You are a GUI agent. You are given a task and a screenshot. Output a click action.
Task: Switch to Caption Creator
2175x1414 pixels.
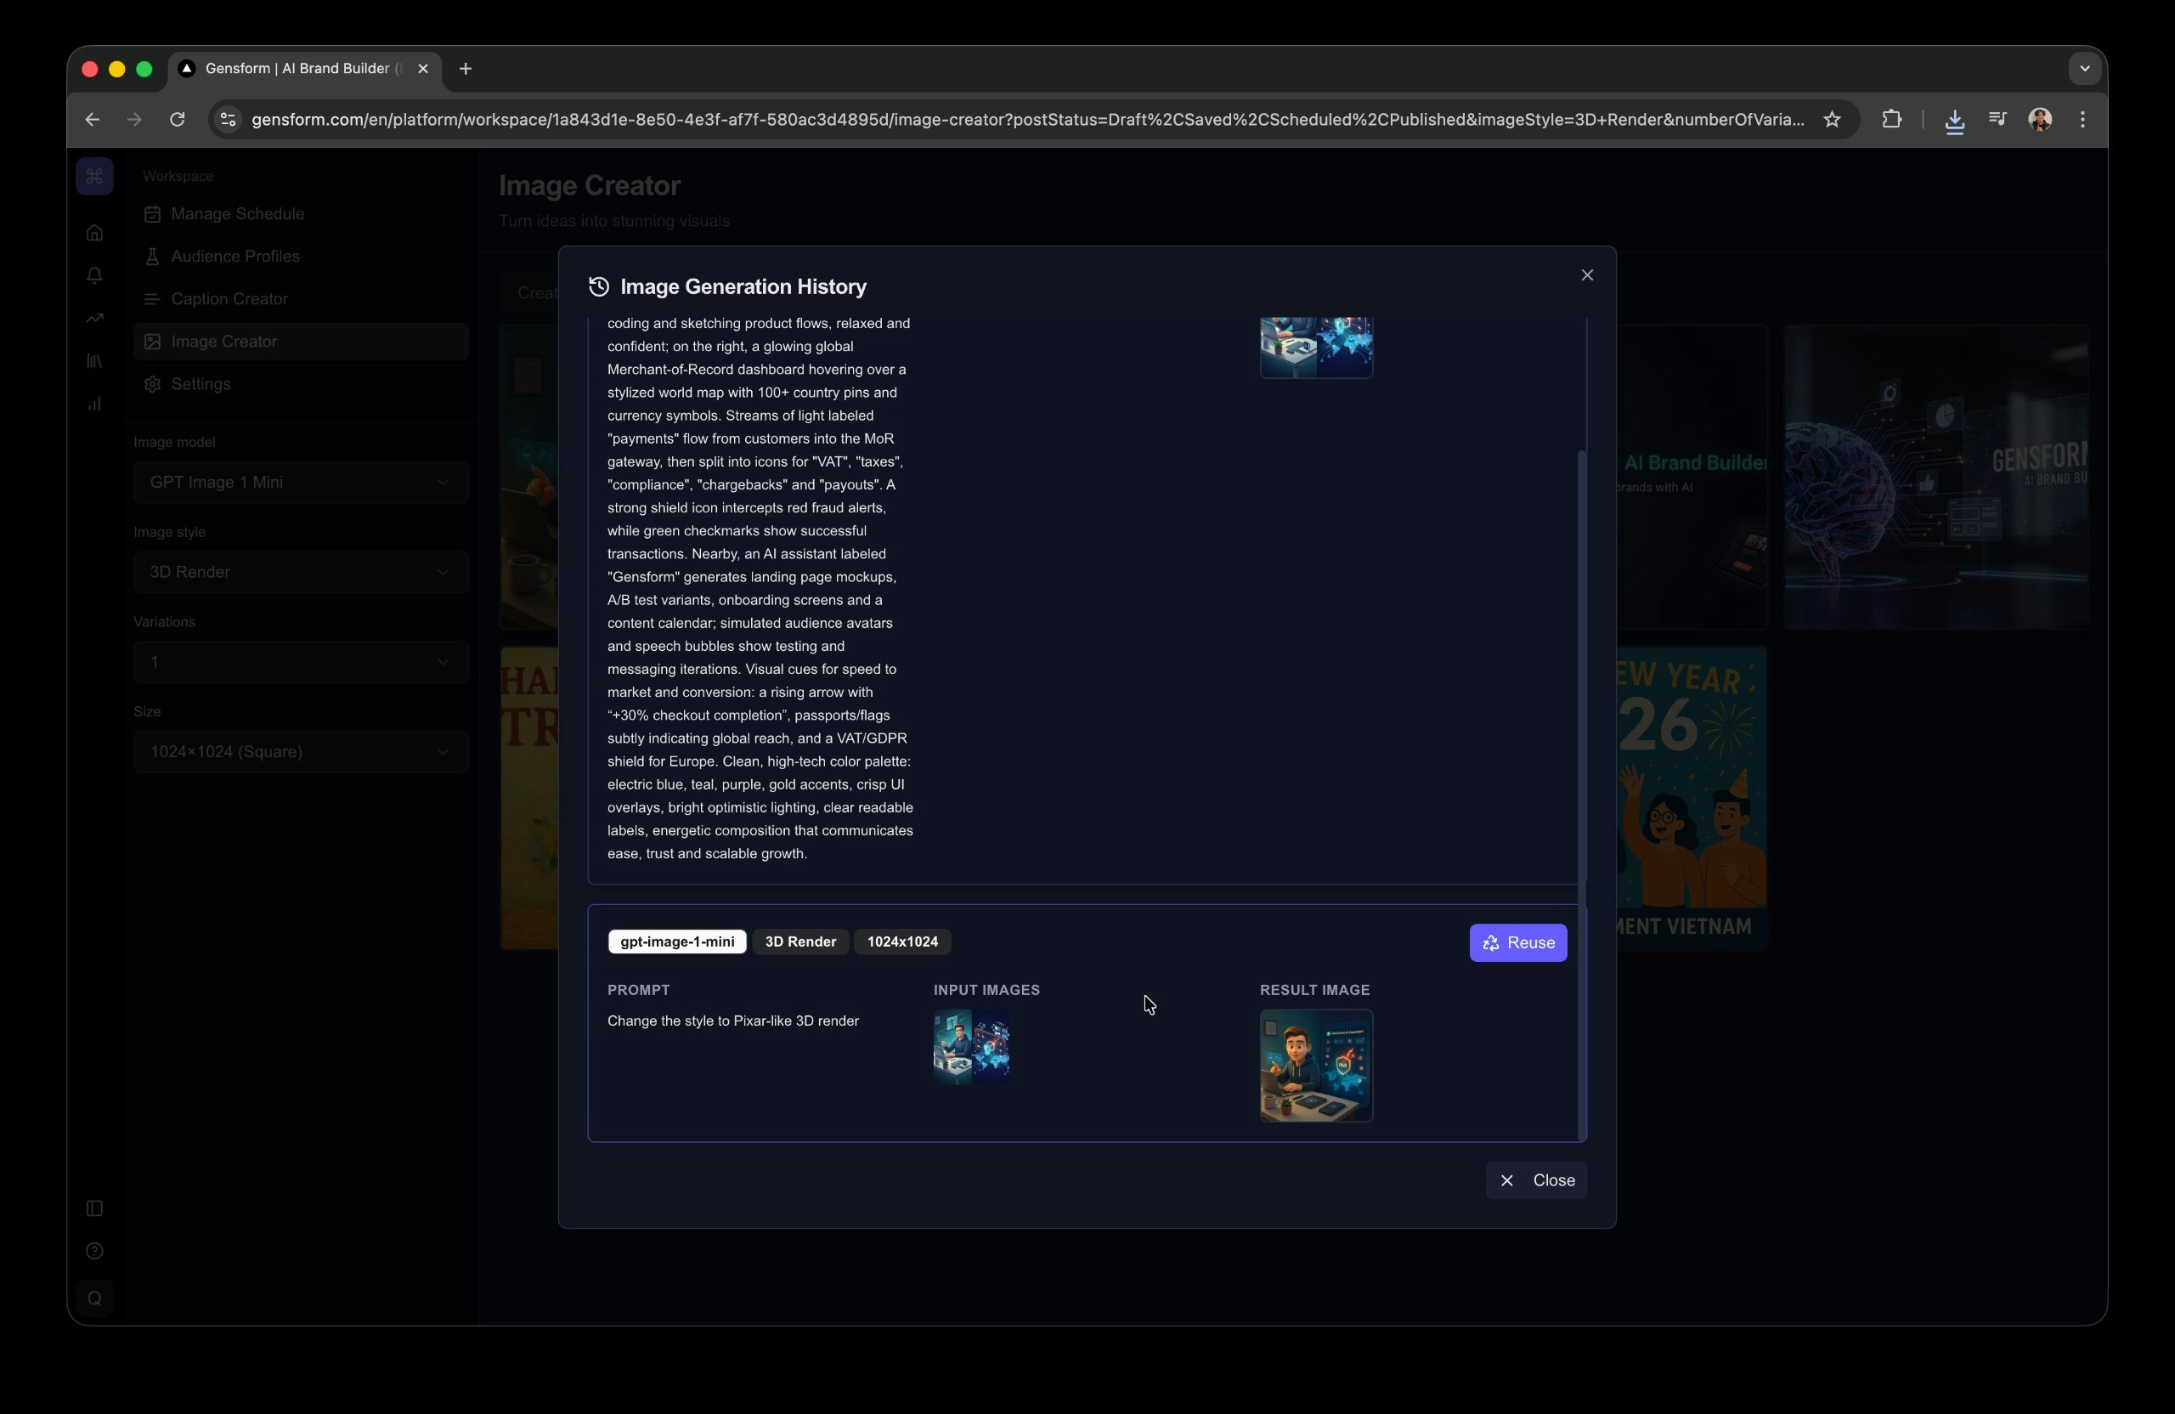point(229,299)
